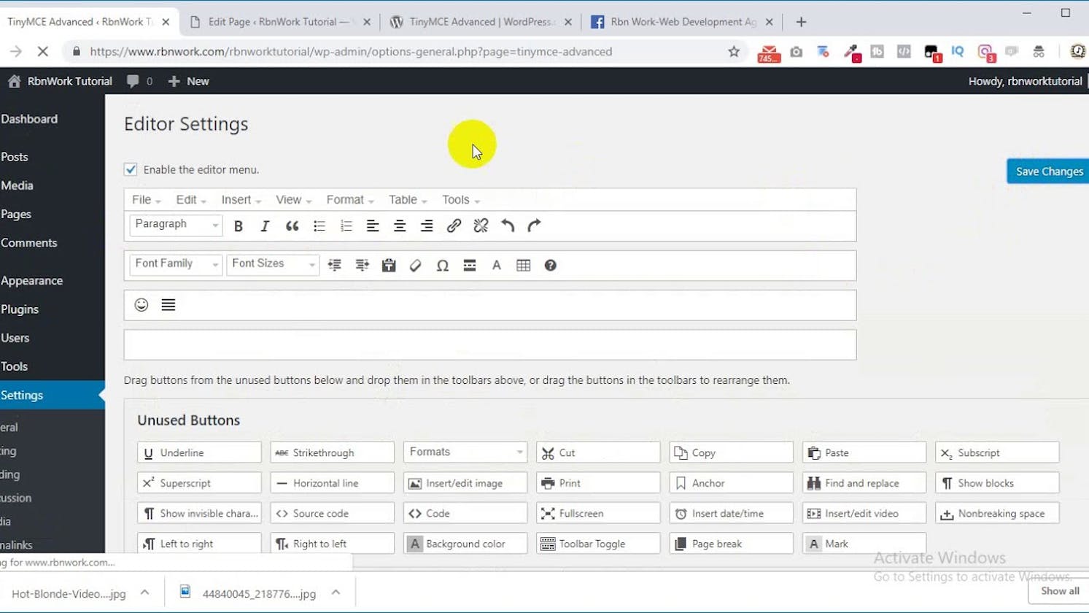
Task: Open the Insert menu in editor menubar
Action: click(x=241, y=200)
